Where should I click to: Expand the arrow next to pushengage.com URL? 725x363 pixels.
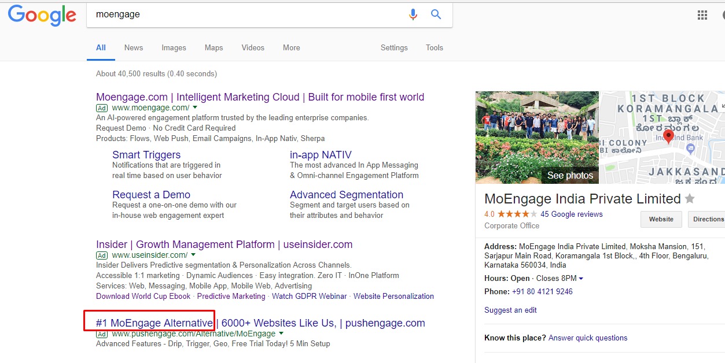(281, 334)
